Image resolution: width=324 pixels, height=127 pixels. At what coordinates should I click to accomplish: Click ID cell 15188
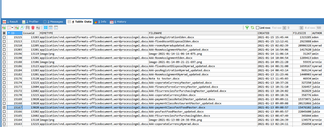15,62
